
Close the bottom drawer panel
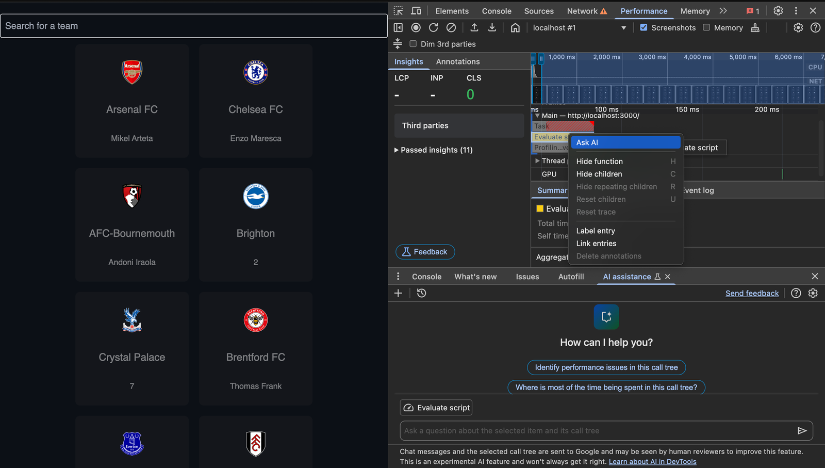[815, 277]
